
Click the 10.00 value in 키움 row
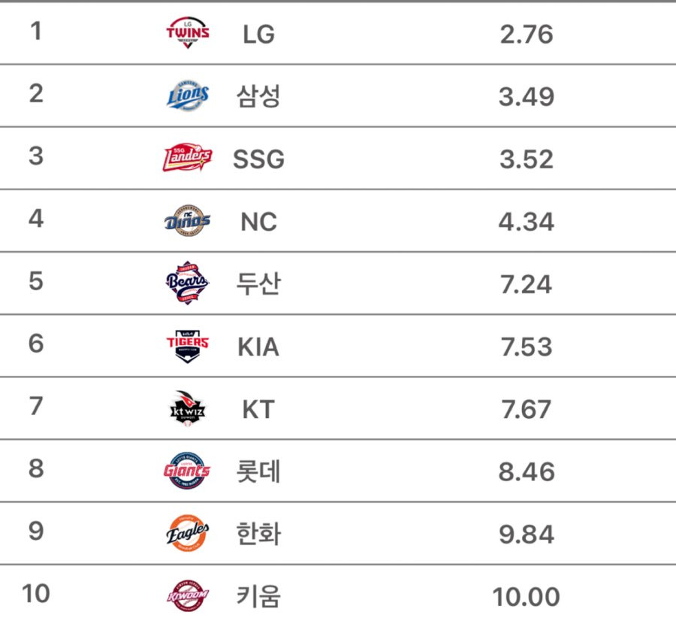point(526,597)
